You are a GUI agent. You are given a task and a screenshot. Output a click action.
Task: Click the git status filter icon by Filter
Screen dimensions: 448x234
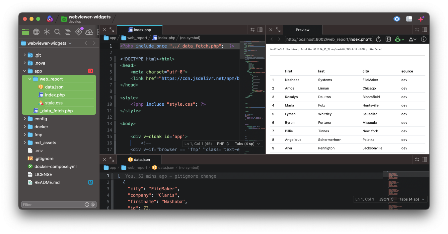click(x=93, y=205)
